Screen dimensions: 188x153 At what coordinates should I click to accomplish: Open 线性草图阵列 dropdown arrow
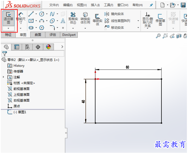[138, 21]
